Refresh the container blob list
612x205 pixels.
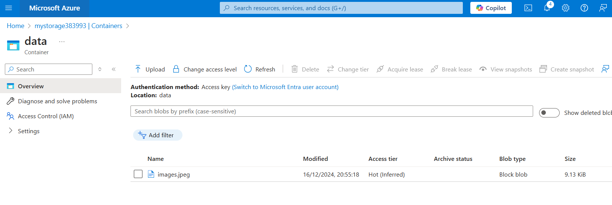[259, 69]
